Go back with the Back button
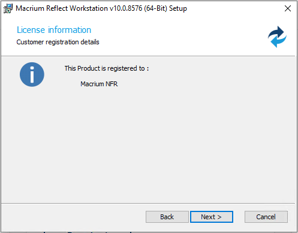Viewport: 298px width, 233px height. click(x=167, y=217)
